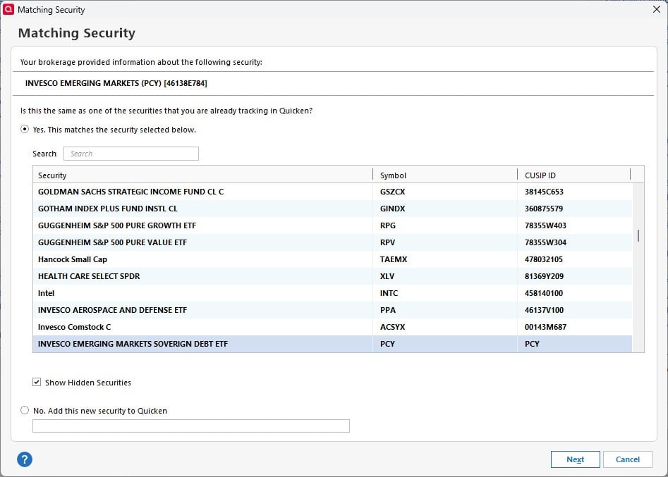
Task: Click the Next button
Action: pyautogui.click(x=575, y=459)
